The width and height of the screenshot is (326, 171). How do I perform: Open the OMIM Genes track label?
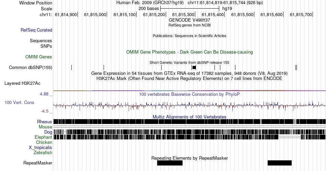[x=39, y=57]
